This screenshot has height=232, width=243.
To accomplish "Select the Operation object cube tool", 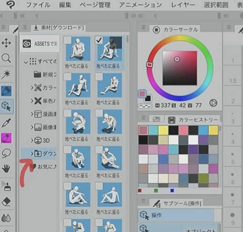I will [6, 106].
